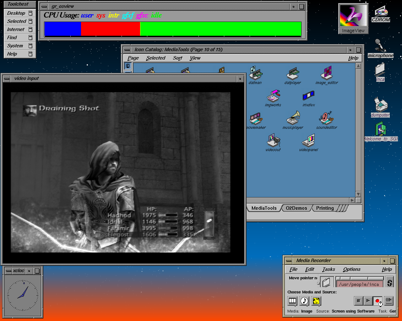Open the Selected menu in Toolchest
402x321 pixels.
[20, 21]
